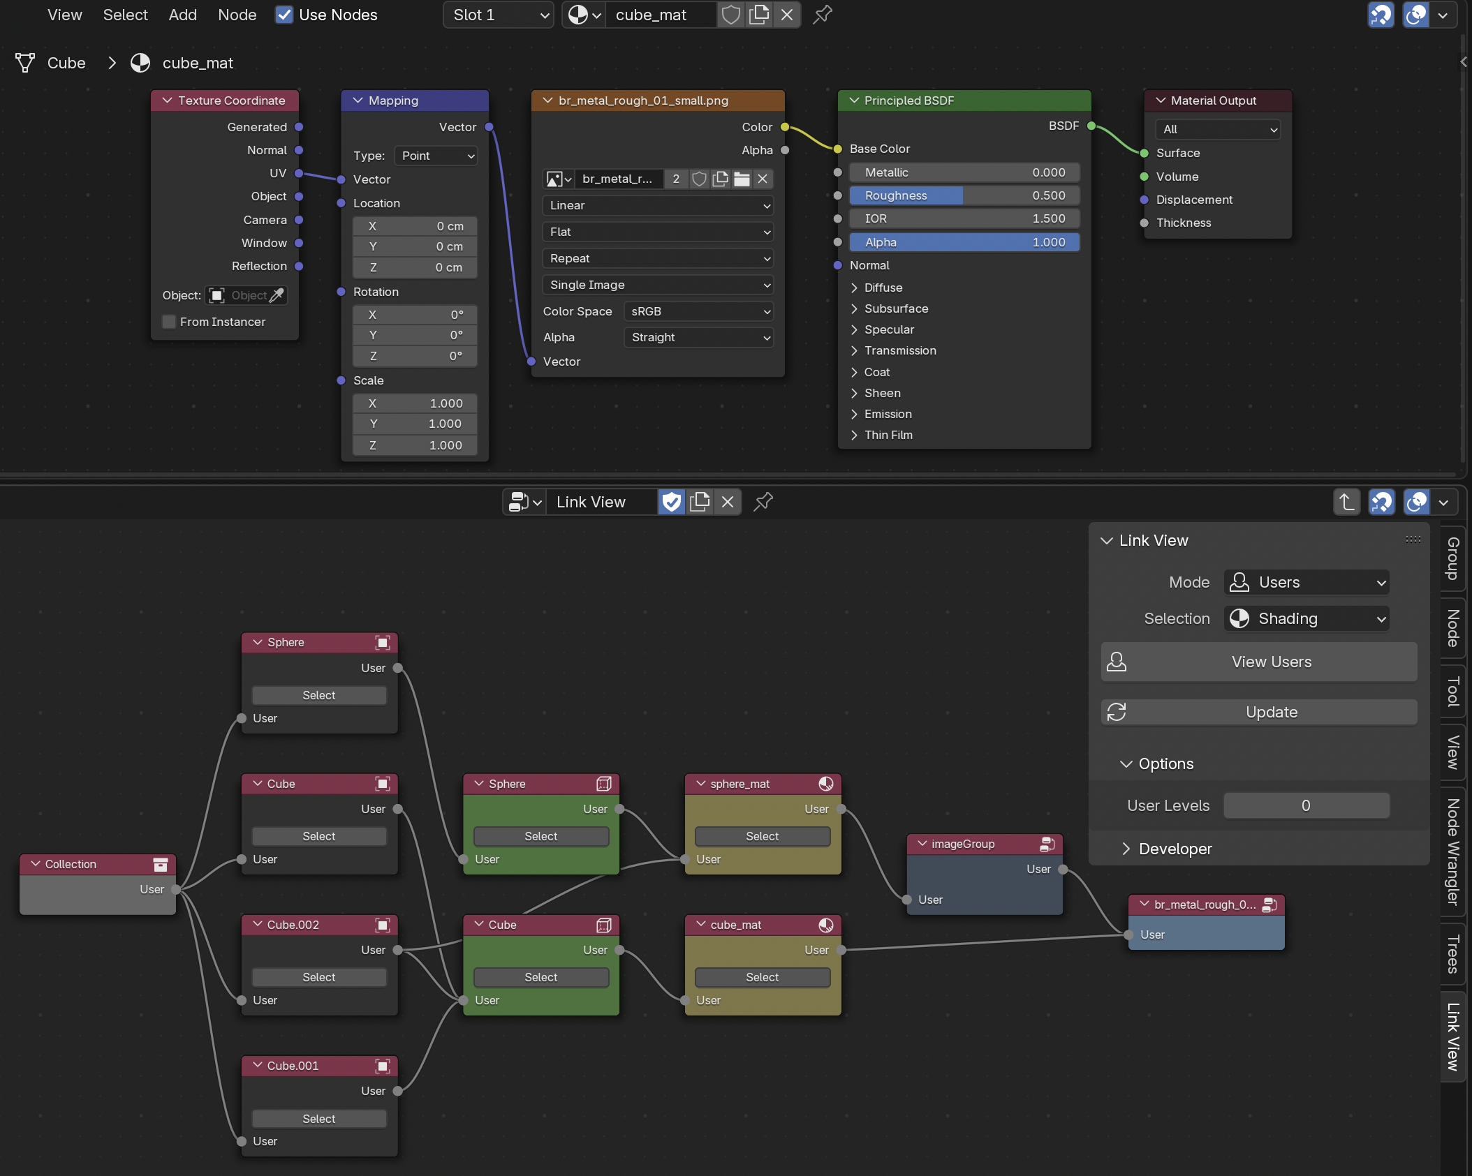Open node tree browse dropdown near Link View
This screenshot has height=1176, width=1472.
point(525,502)
